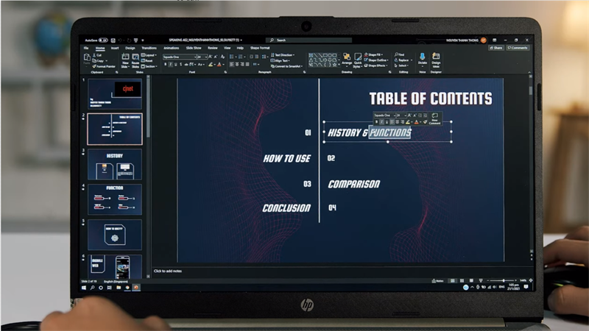Click the Find command
The width and height of the screenshot is (589, 331).
click(400, 54)
